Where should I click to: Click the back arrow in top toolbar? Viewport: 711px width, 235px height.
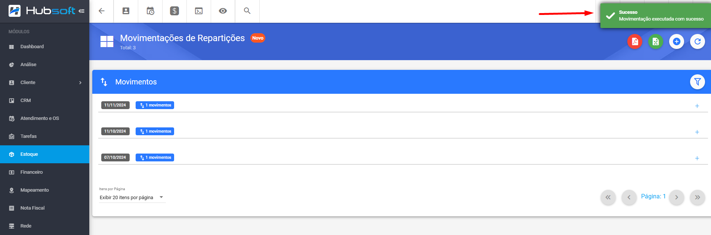[x=102, y=11]
